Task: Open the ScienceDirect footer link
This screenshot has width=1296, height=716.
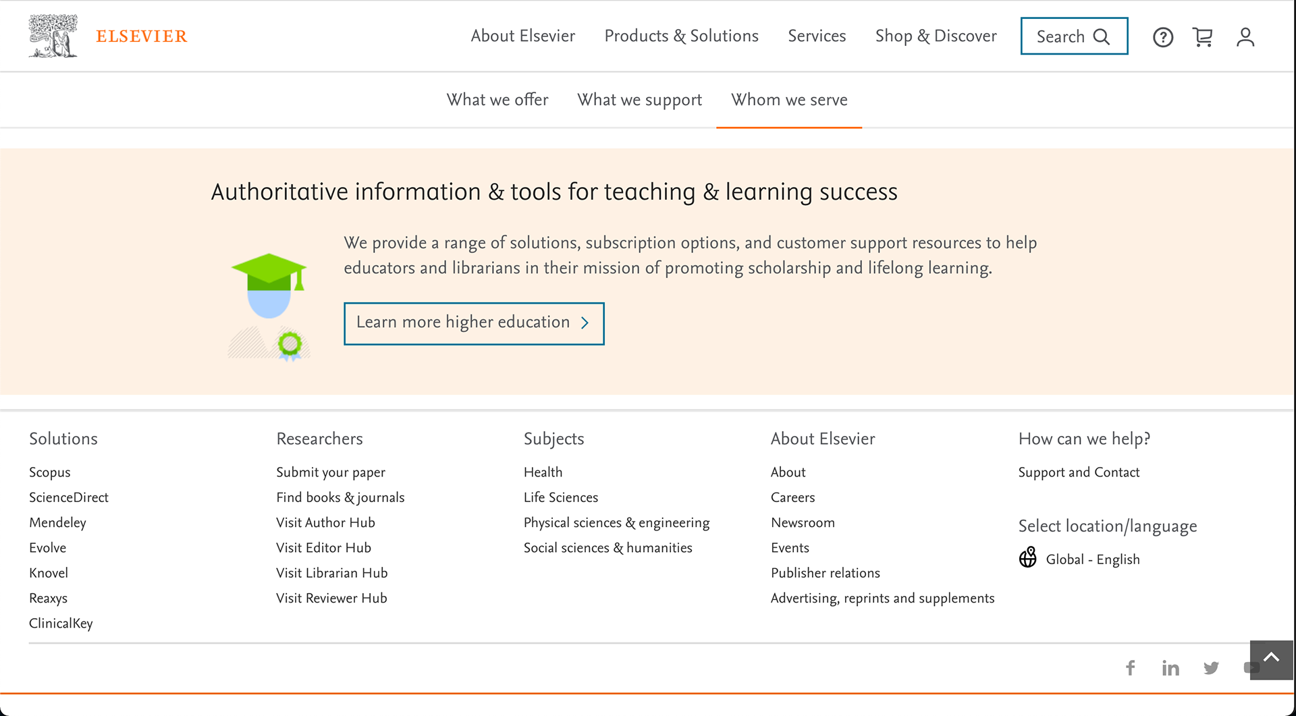Action: (x=69, y=497)
